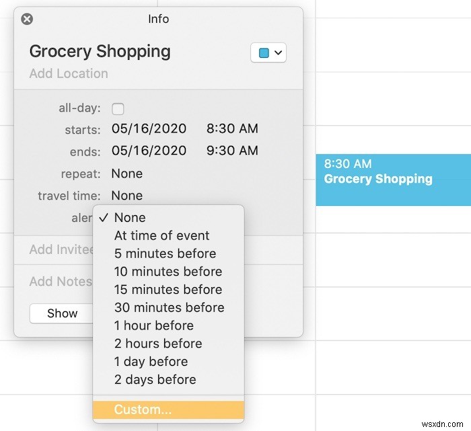Choose None in alert menu
Viewport: 471px width, 431px height.
click(130, 217)
